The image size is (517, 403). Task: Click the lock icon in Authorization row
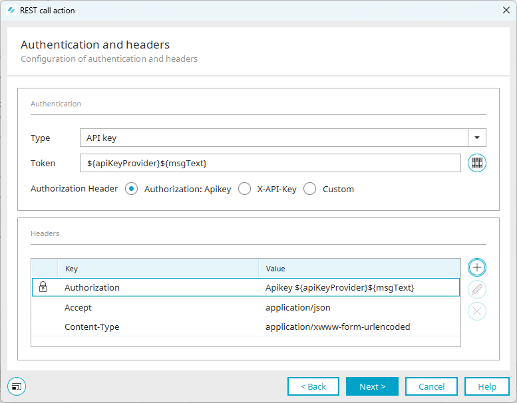[43, 287]
